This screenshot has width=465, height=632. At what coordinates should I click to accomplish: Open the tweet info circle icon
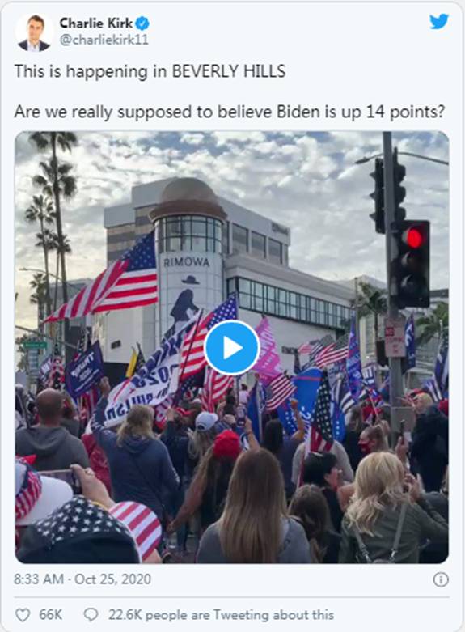441,579
